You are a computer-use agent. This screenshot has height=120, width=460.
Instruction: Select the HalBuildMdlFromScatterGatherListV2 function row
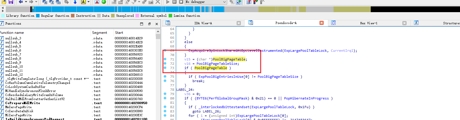(x=78, y=99)
